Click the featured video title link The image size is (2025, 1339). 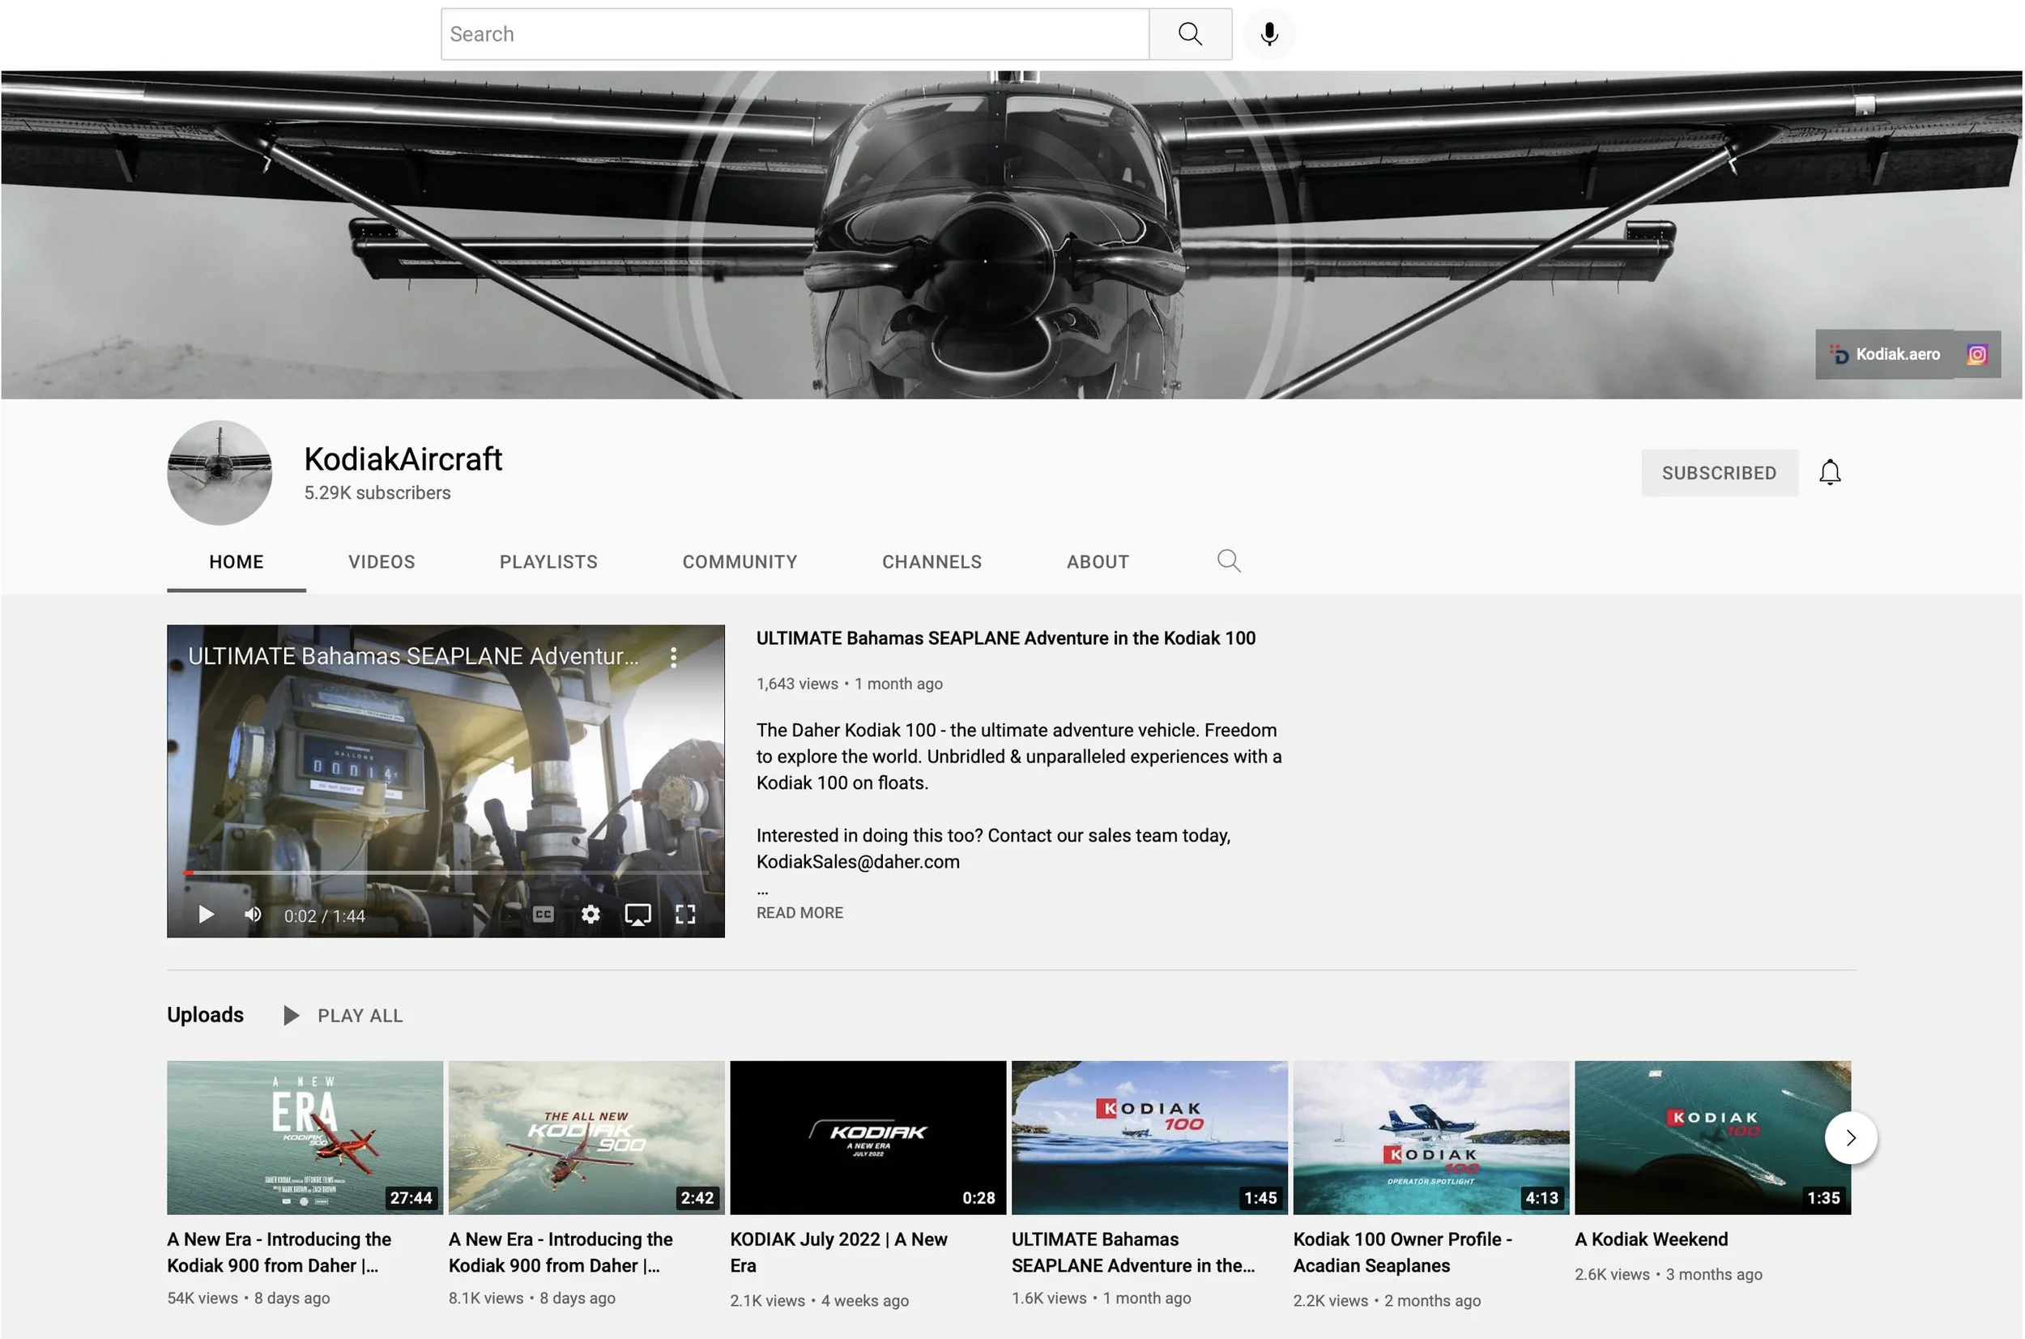point(1006,639)
